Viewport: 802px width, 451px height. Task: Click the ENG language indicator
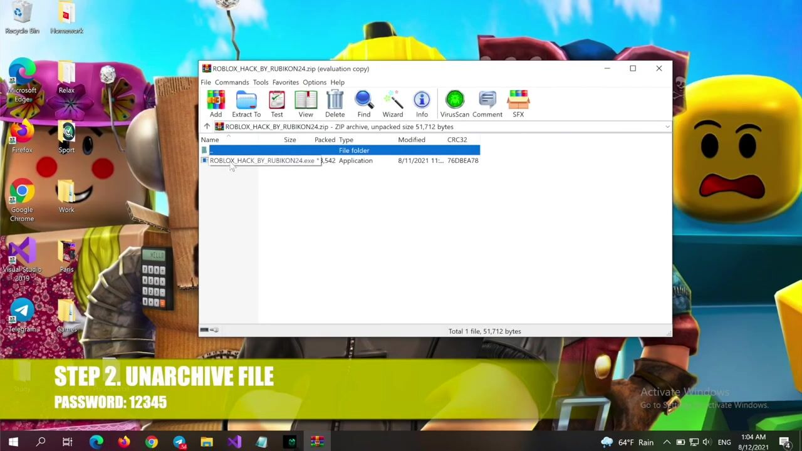pyautogui.click(x=724, y=442)
